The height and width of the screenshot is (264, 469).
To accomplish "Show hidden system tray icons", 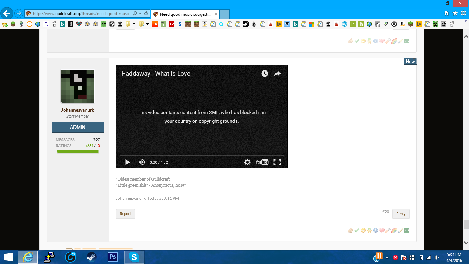I will tap(387, 257).
